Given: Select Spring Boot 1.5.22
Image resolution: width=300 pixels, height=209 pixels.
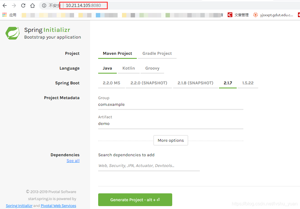Looking at the screenshot, I should (248, 83).
